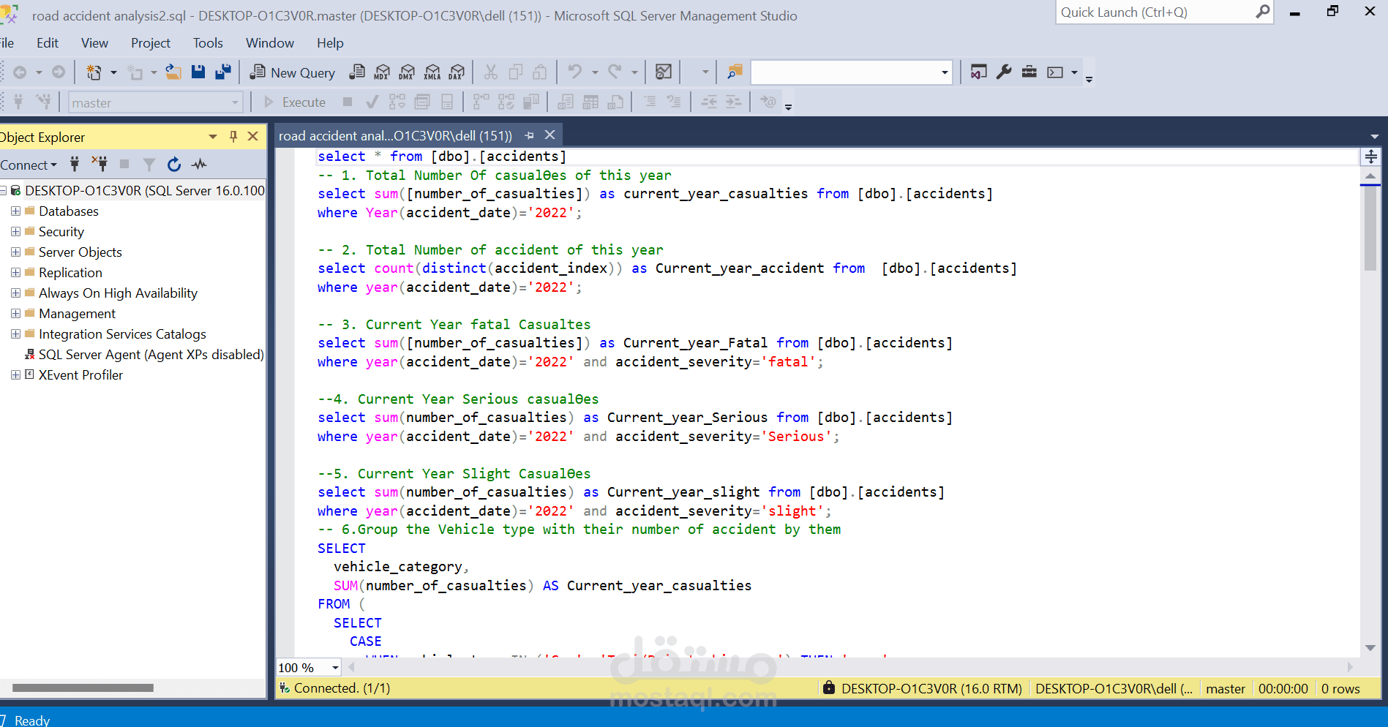Viewport: 1388px width, 727px height.
Task: Click the Increase Indent icon
Action: coord(733,102)
